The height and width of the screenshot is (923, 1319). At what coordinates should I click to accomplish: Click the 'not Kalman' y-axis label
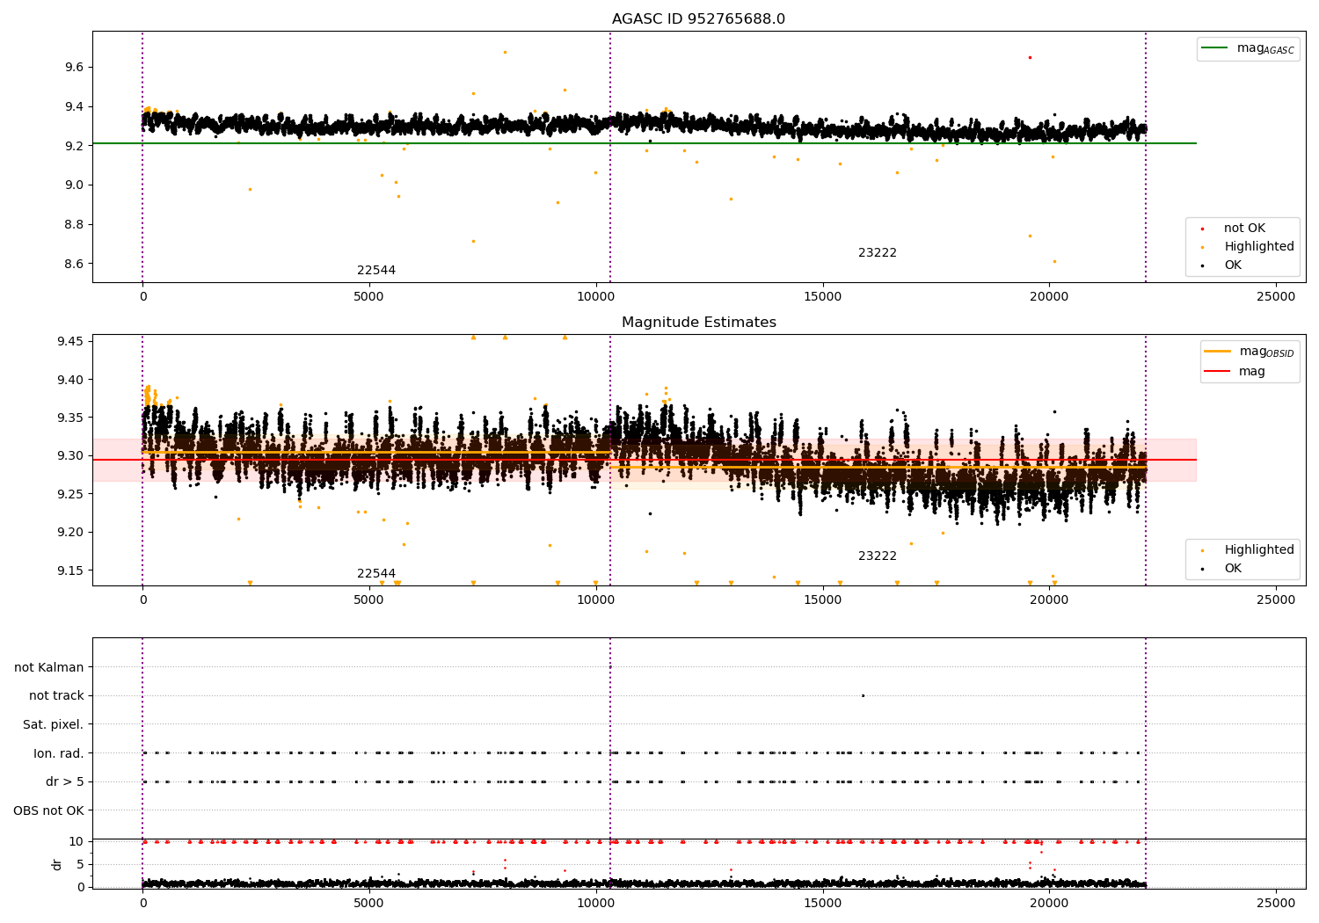(49, 668)
